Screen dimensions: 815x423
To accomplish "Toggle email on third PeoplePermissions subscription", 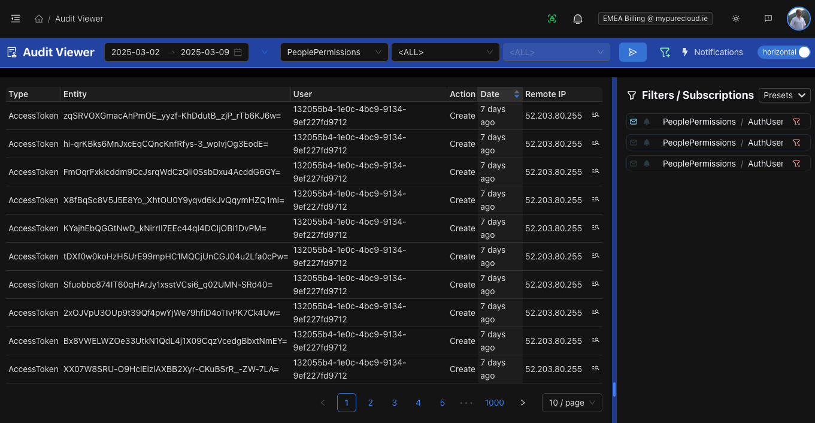I will pyautogui.click(x=634, y=164).
